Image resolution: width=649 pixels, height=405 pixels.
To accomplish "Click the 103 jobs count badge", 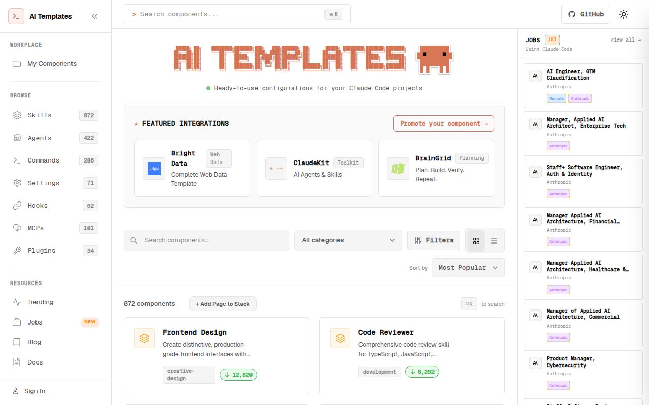I will [552, 39].
